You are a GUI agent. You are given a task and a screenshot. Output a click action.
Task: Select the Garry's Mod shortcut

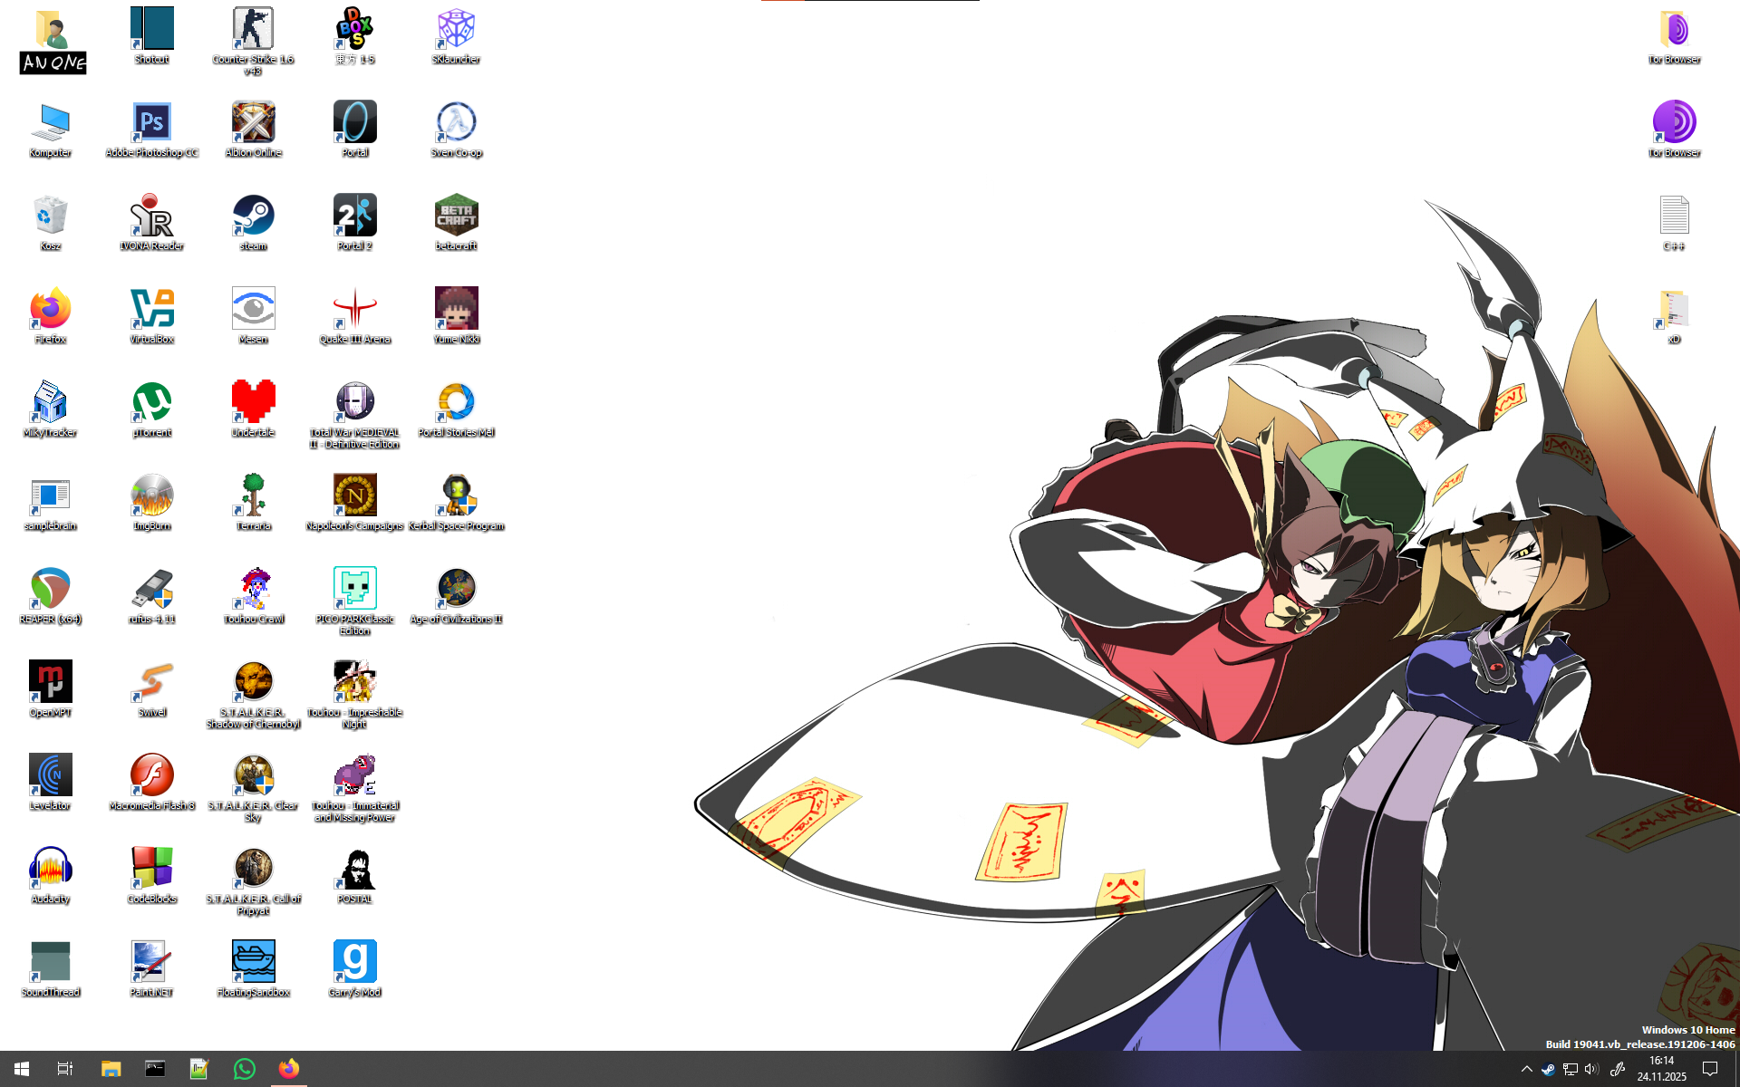point(354,963)
